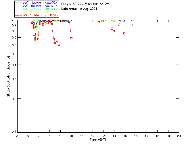This screenshot has width=184, height=147.
Task: Click the x-axis tick label 20
Action: 179,136
